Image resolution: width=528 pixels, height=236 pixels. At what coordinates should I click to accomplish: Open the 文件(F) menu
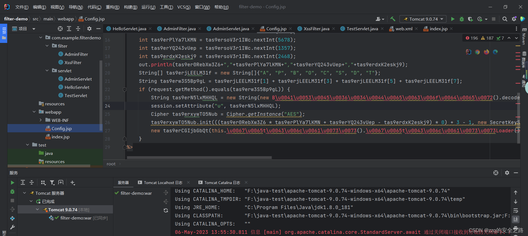22,7
